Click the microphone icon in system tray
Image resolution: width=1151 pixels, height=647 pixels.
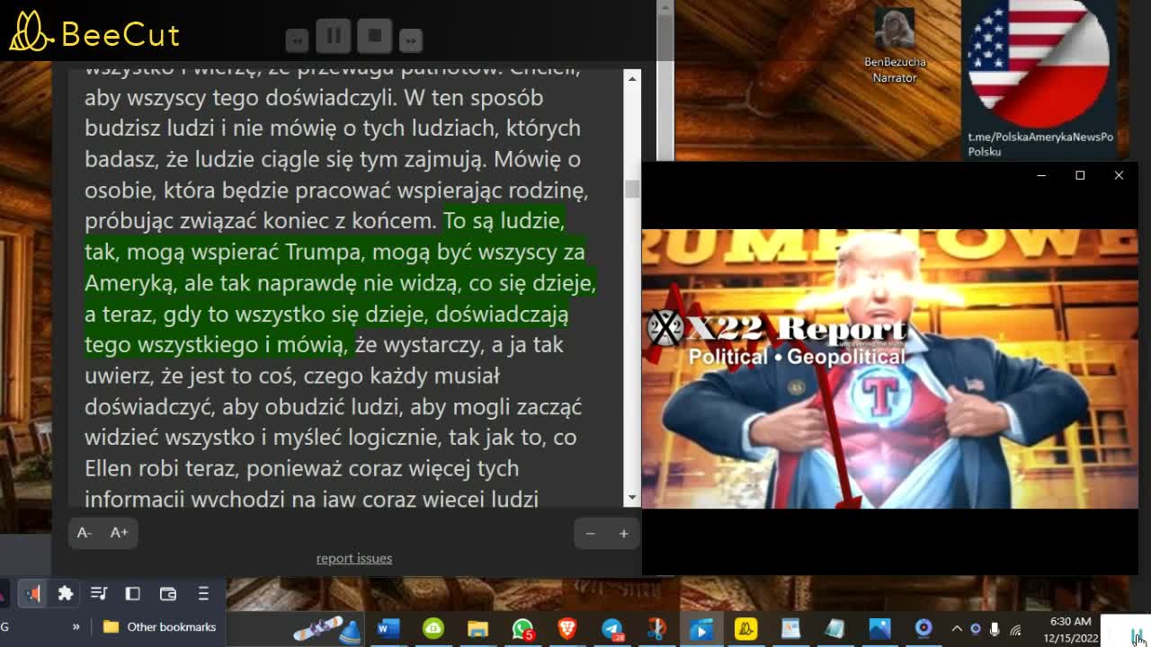995,629
